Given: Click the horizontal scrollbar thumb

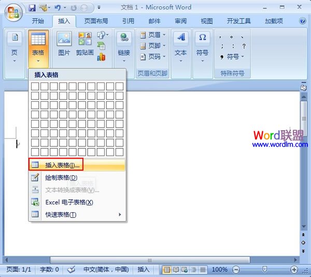Looking at the screenshot, I should pos(150,260).
